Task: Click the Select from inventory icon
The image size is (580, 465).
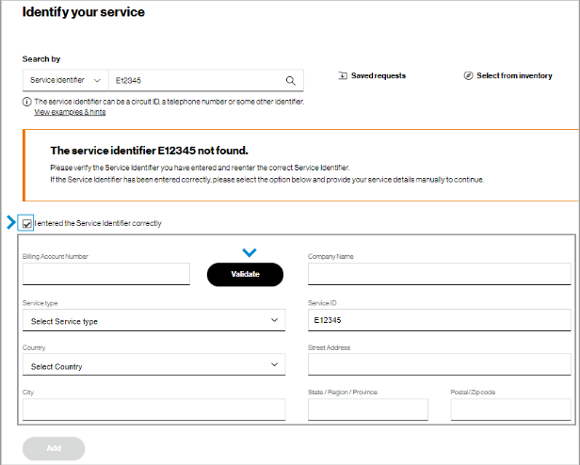Action: coord(468,75)
